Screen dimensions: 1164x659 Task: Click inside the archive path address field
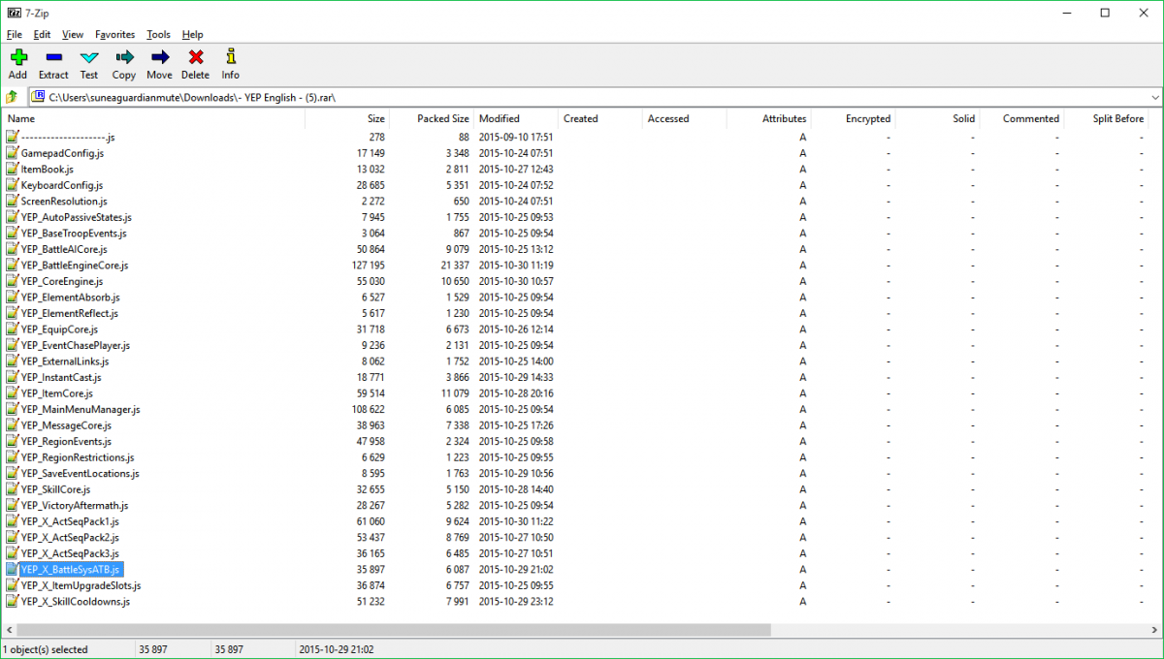point(596,97)
